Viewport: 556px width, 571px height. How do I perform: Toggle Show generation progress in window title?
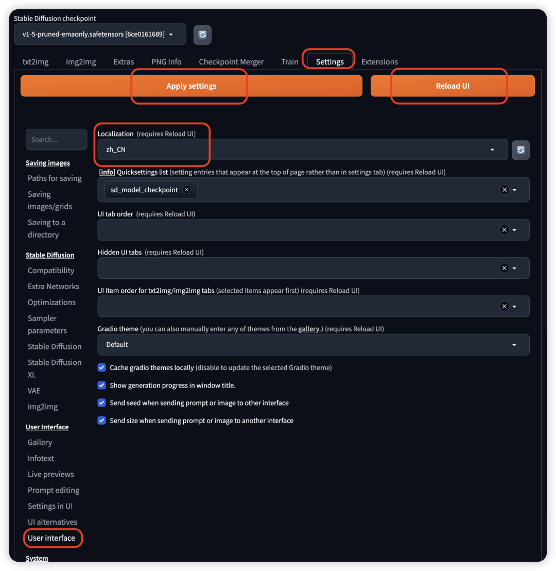[x=101, y=385]
